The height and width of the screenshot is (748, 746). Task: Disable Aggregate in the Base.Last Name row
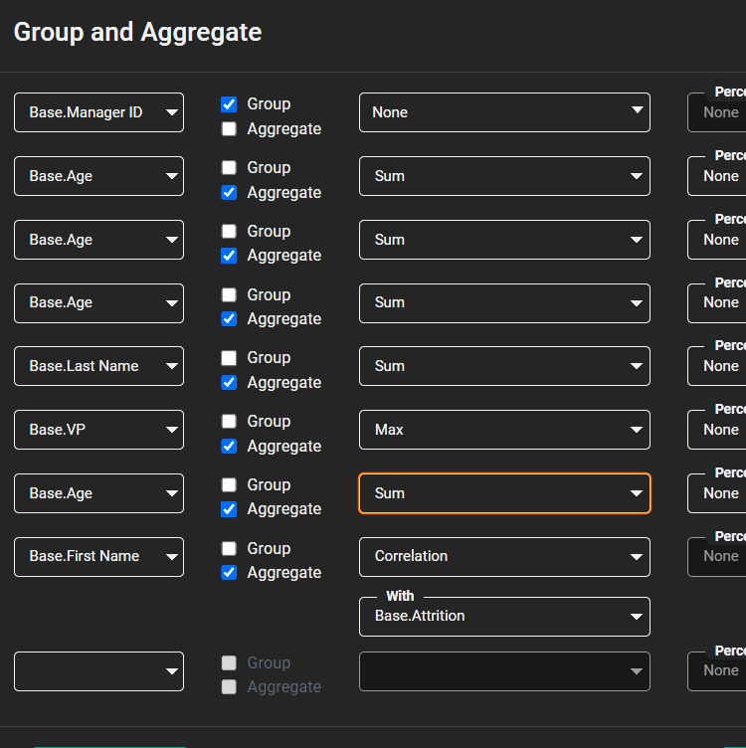(229, 383)
